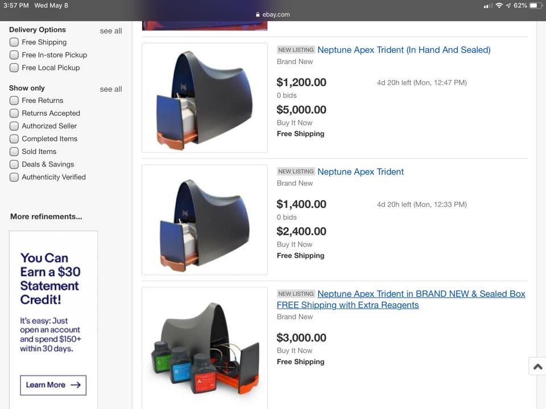Open see all for Show only
This screenshot has height=409, width=546.
pyautogui.click(x=111, y=89)
